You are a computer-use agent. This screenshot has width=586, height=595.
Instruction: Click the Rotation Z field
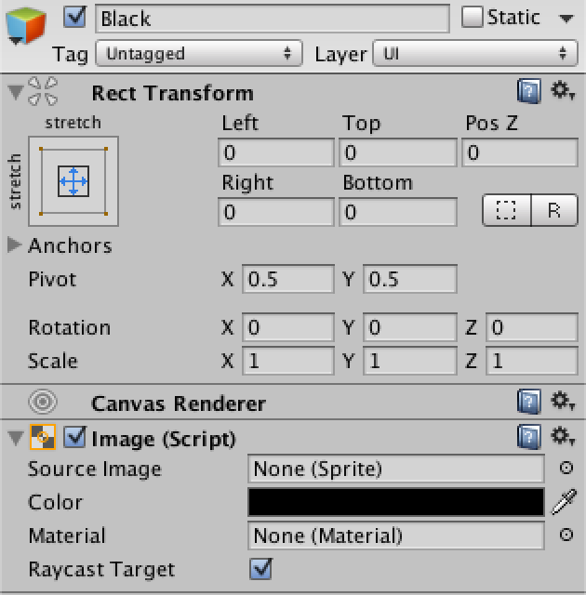coord(532,327)
